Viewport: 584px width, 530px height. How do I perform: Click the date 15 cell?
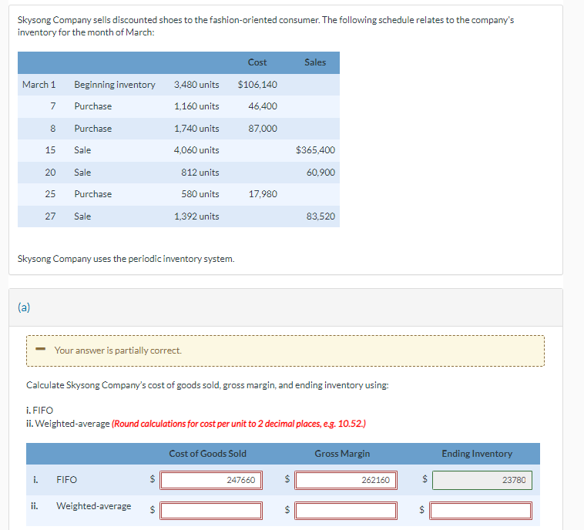pyautogui.click(x=50, y=150)
